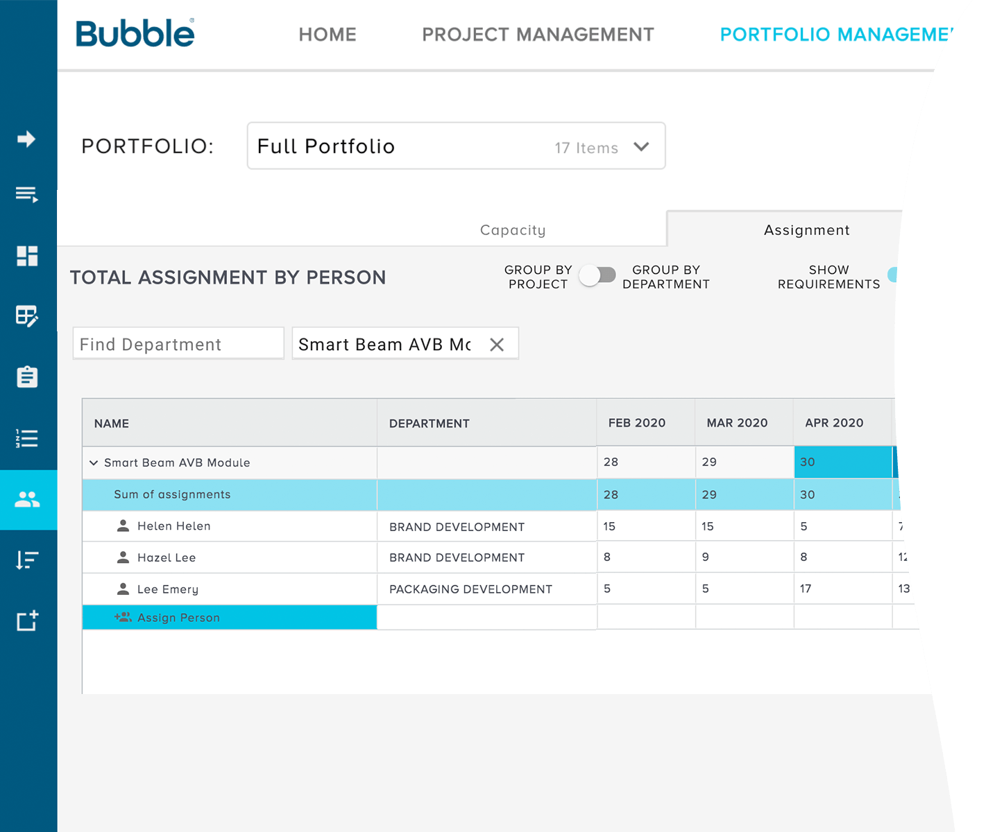The width and height of the screenshot is (995, 832).
Task: Click the table edit sidebar icon
Action: (27, 316)
